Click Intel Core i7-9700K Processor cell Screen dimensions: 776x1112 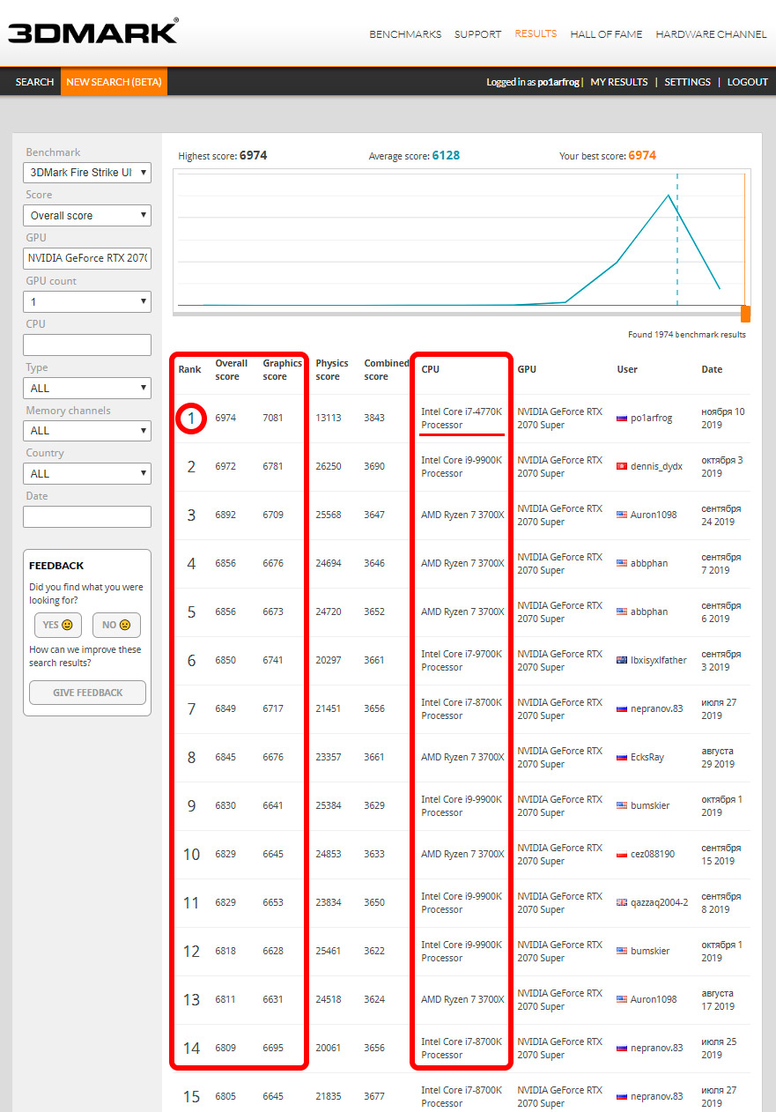pos(462,660)
